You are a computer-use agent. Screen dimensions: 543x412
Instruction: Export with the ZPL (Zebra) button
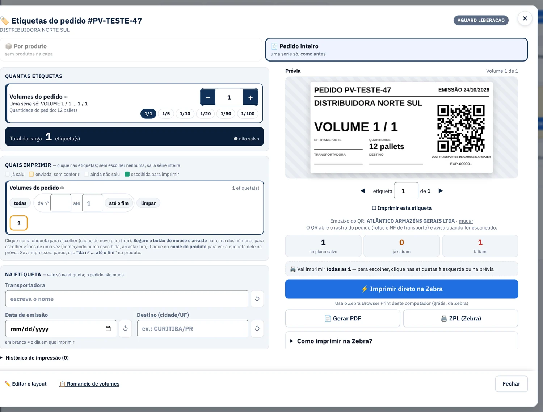pyautogui.click(x=460, y=319)
